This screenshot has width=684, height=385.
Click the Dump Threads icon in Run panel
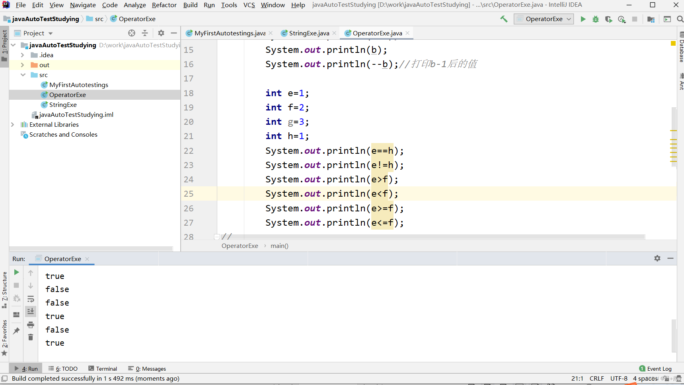coord(16,298)
